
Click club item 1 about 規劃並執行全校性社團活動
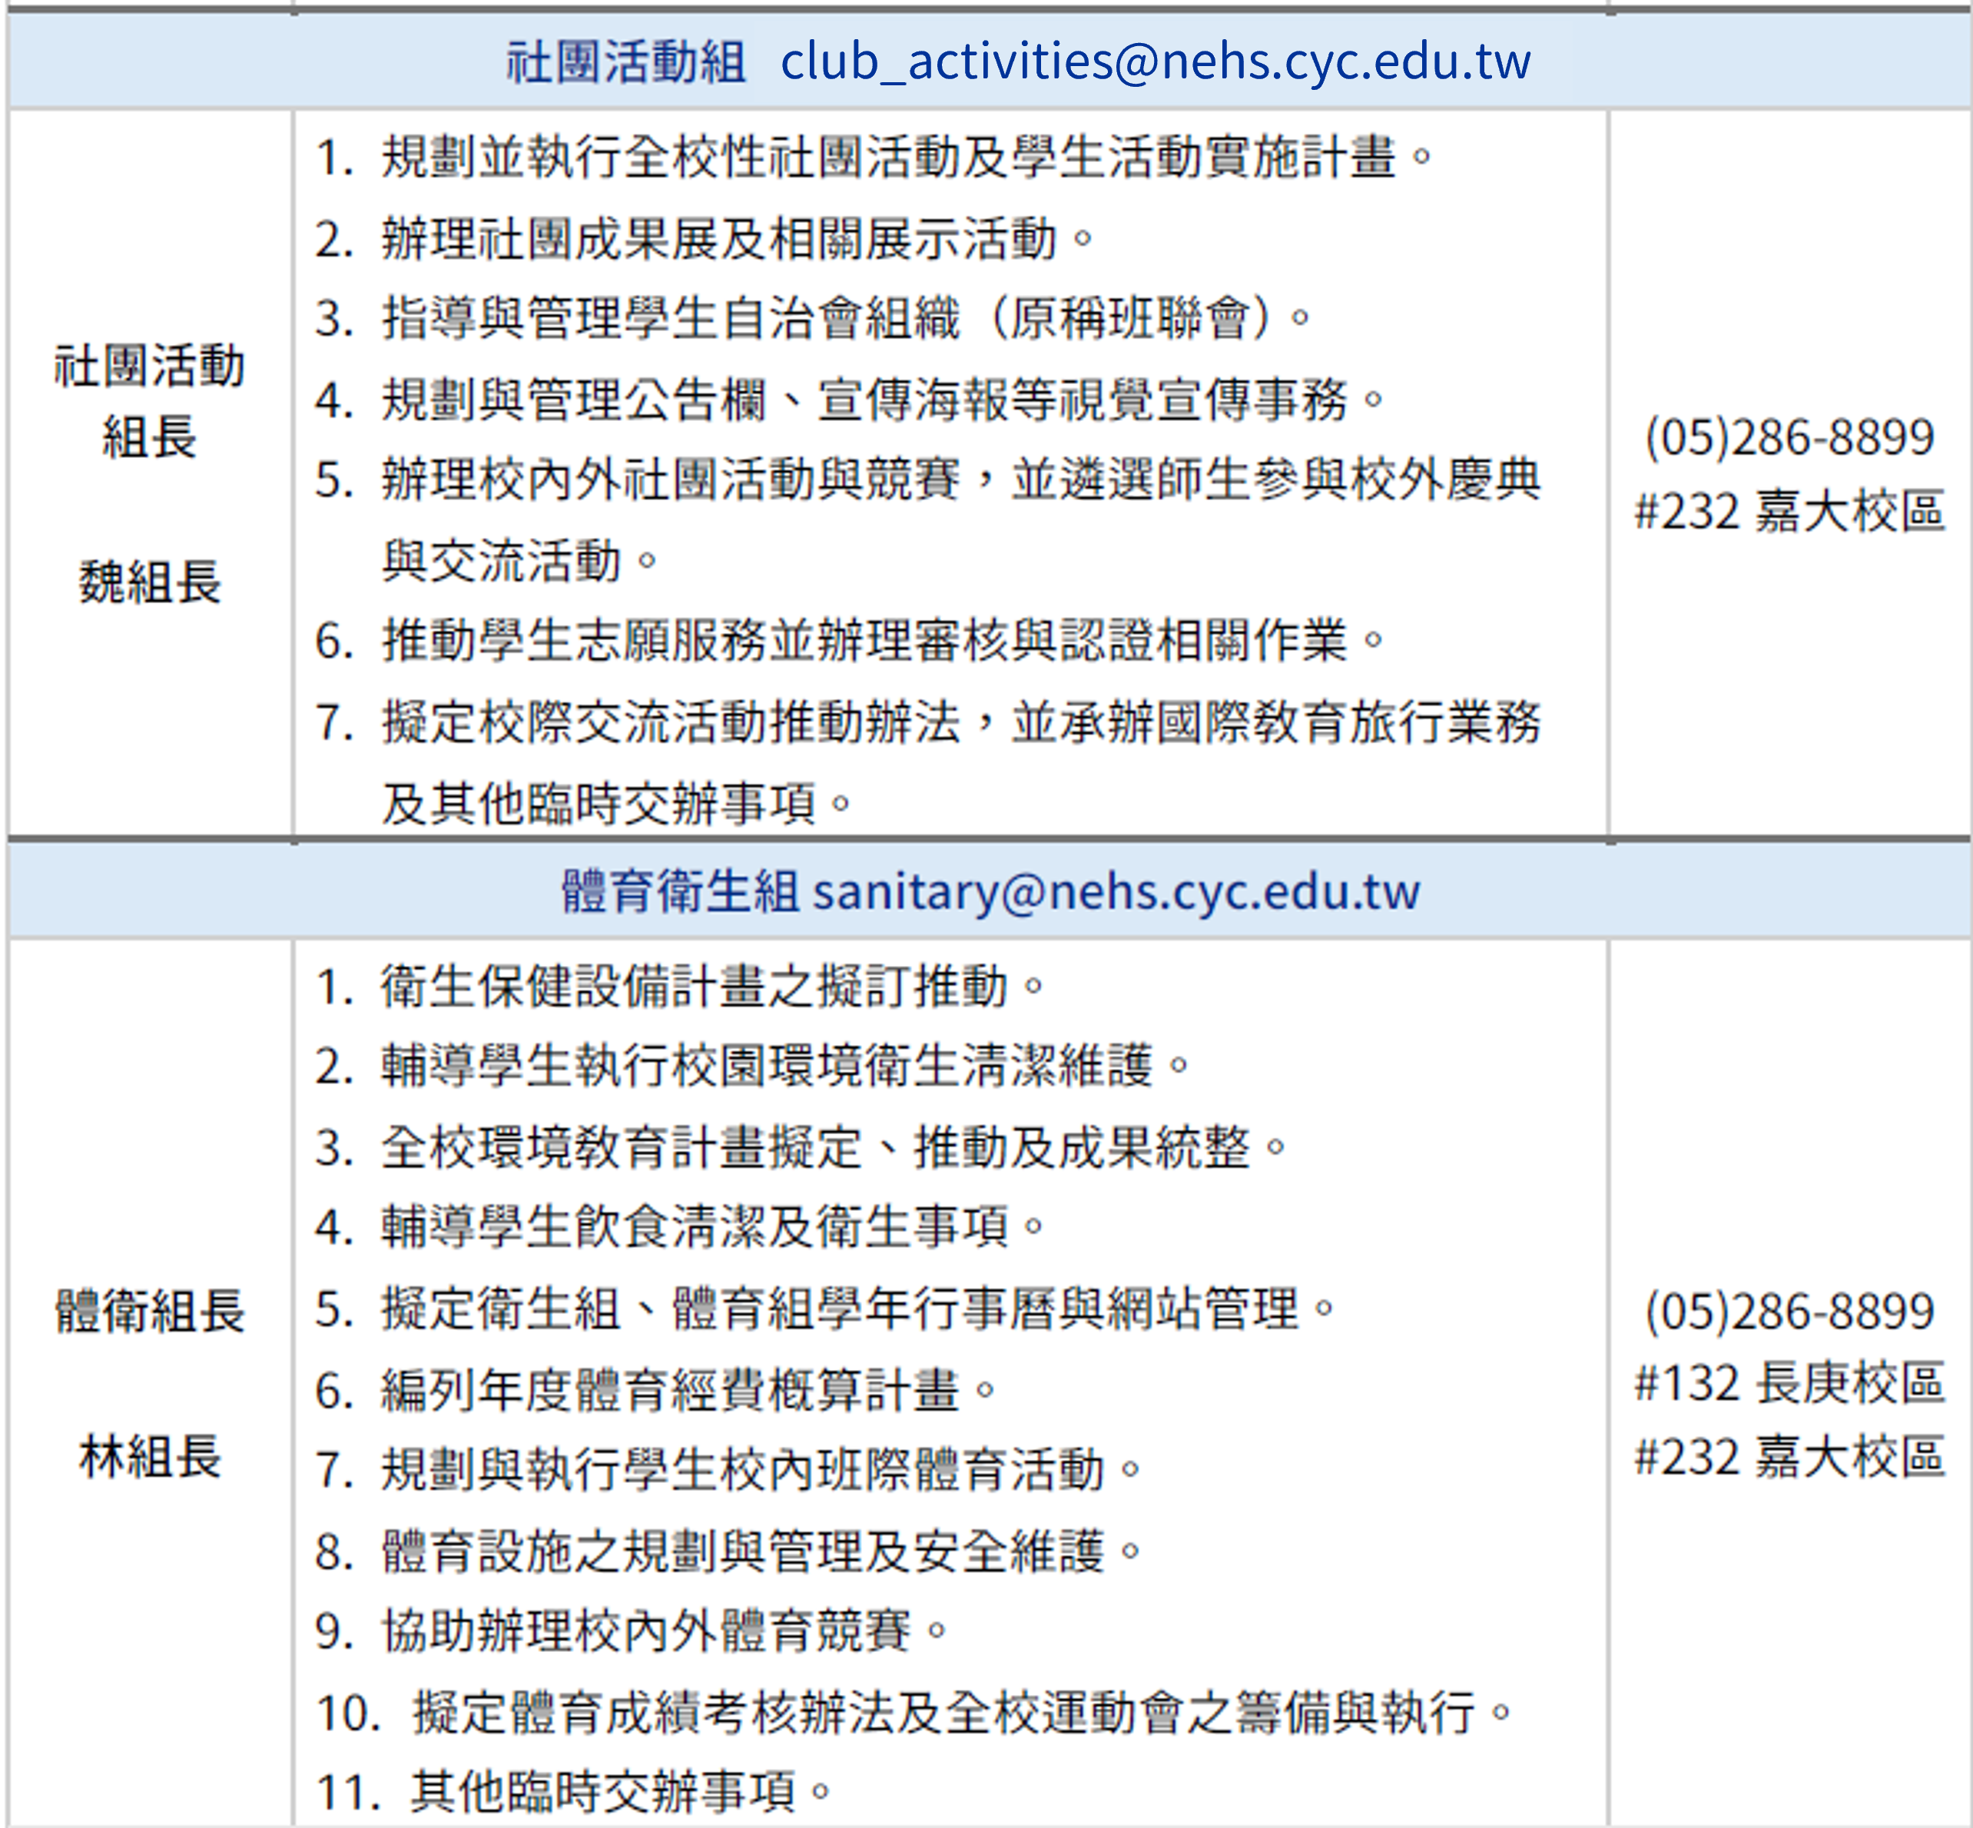pyautogui.click(x=888, y=158)
